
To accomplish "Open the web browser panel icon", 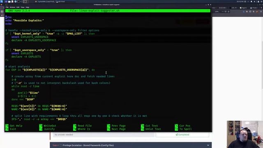I will point(16,2).
